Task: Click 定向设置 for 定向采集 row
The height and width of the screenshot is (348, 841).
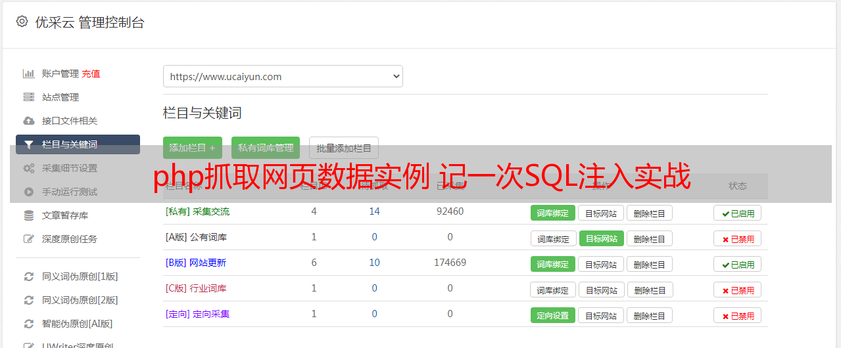Action: (x=553, y=315)
